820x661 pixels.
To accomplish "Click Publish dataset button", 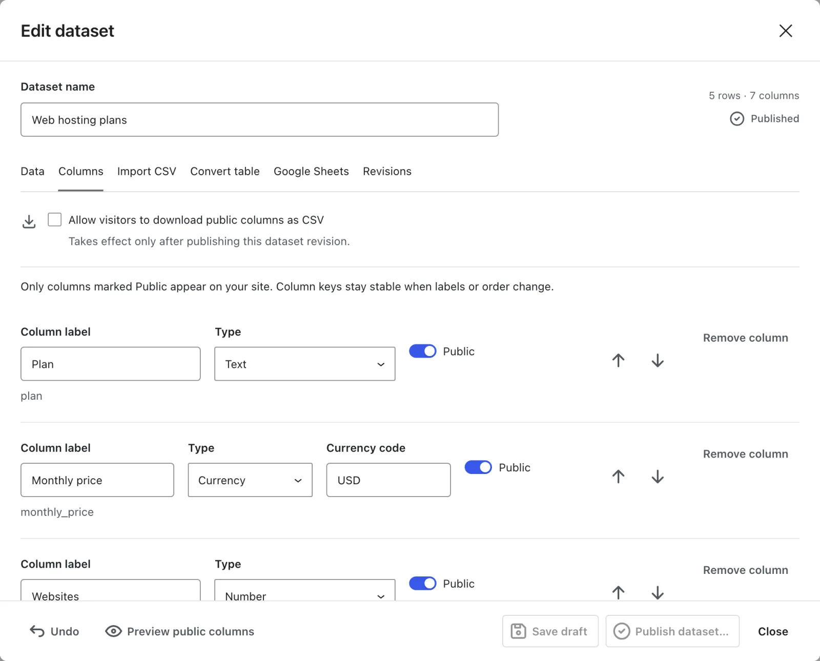I will pos(672,631).
